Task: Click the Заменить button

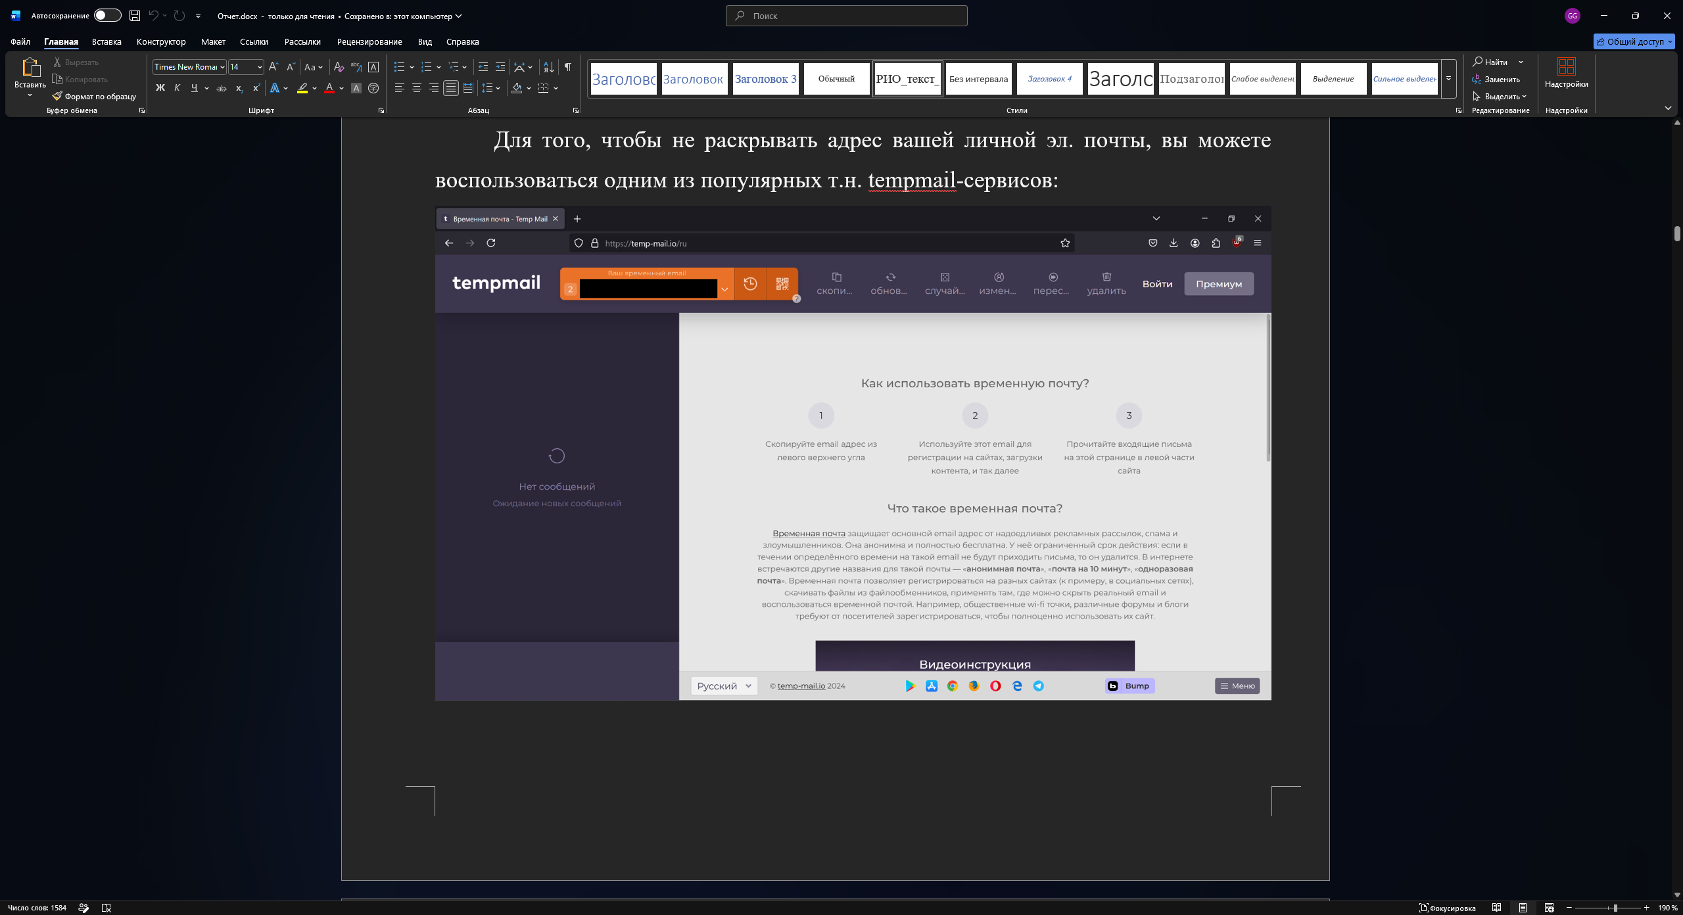Action: pyautogui.click(x=1496, y=80)
